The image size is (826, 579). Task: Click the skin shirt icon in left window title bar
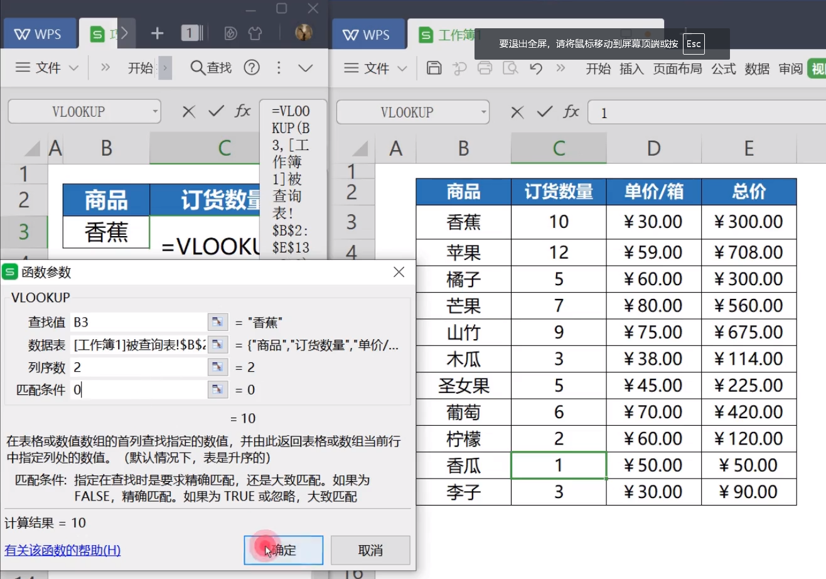coord(255,33)
